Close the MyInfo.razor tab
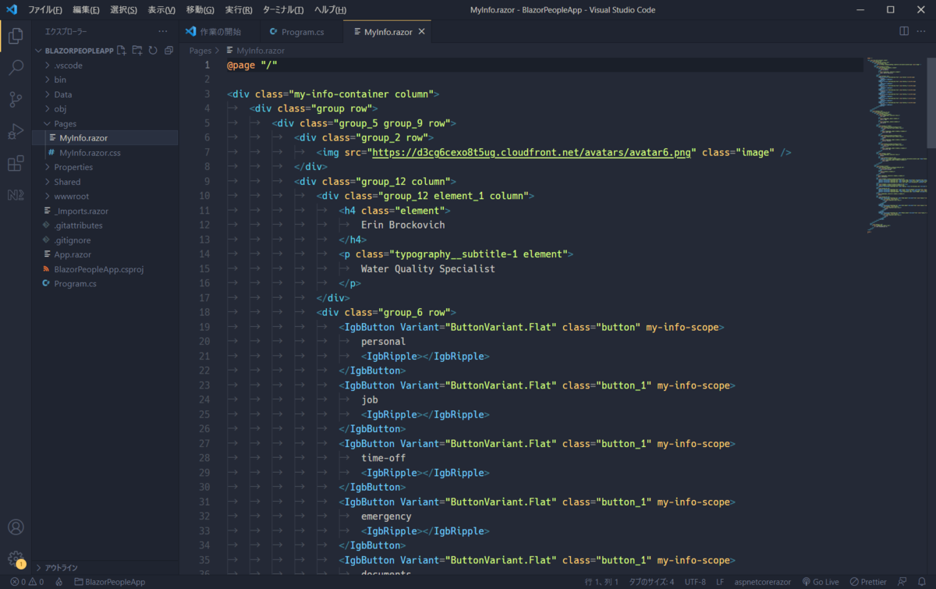The width and height of the screenshot is (936, 589). (422, 32)
